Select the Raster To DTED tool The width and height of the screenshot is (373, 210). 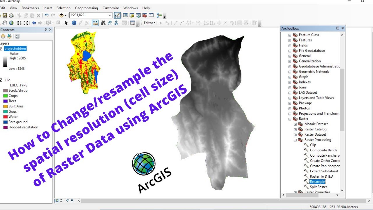pos(321,176)
